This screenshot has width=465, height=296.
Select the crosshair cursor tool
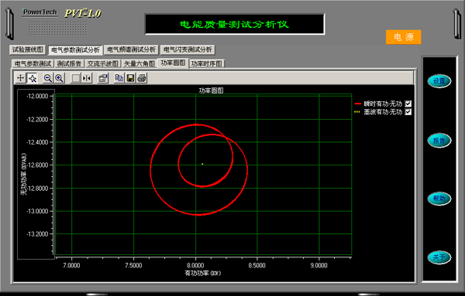(x=20, y=78)
